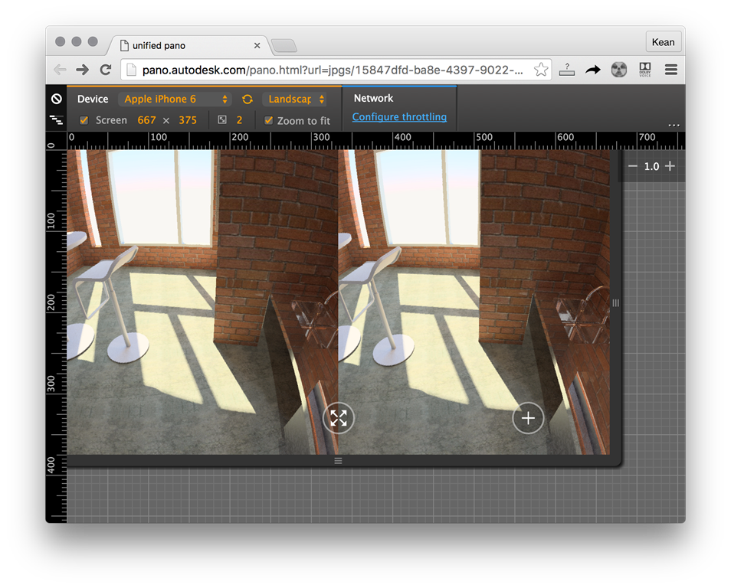Click the rotate device orientation icon
The width and height of the screenshot is (731, 588).
click(247, 100)
